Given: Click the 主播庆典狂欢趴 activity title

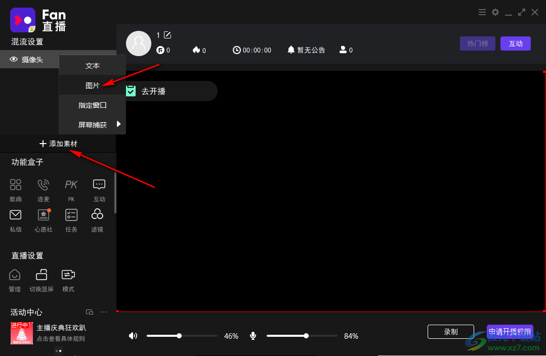Looking at the screenshot, I should (61, 328).
